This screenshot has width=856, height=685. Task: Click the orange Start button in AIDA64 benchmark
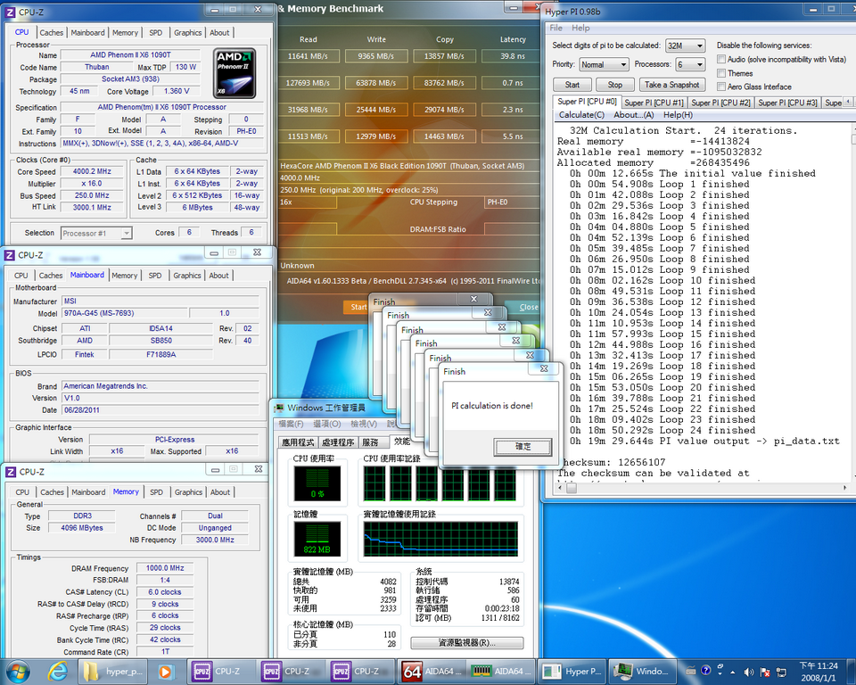(x=357, y=307)
